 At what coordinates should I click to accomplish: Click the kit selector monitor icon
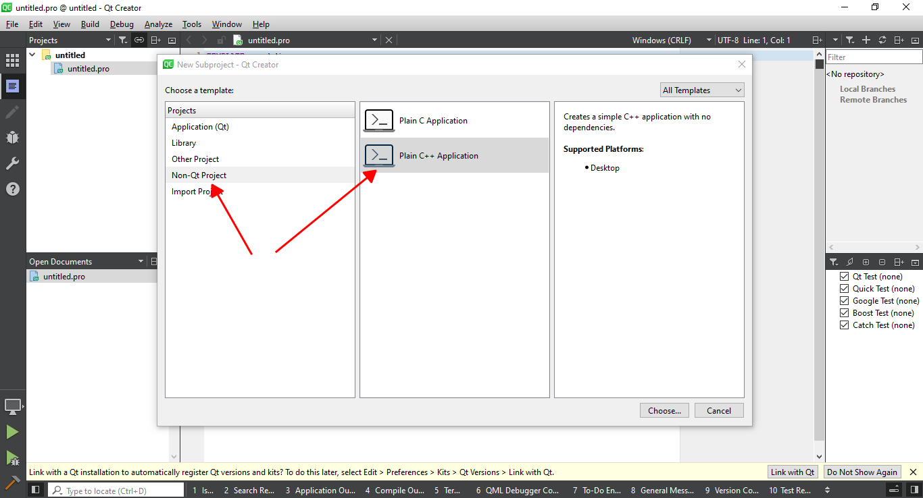pos(12,407)
